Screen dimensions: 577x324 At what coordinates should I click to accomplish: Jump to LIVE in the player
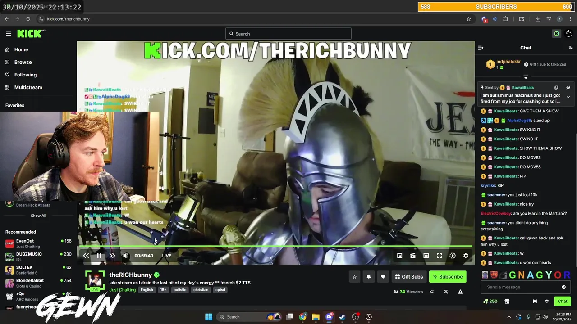point(167,256)
